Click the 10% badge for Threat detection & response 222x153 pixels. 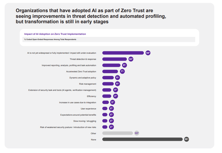[x=131, y=59]
